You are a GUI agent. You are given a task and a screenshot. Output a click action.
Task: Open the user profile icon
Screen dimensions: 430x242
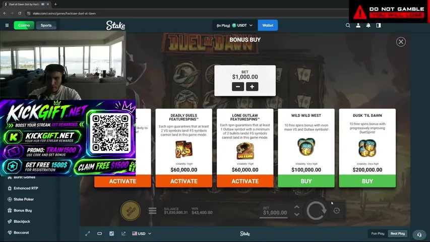tap(358, 25)
